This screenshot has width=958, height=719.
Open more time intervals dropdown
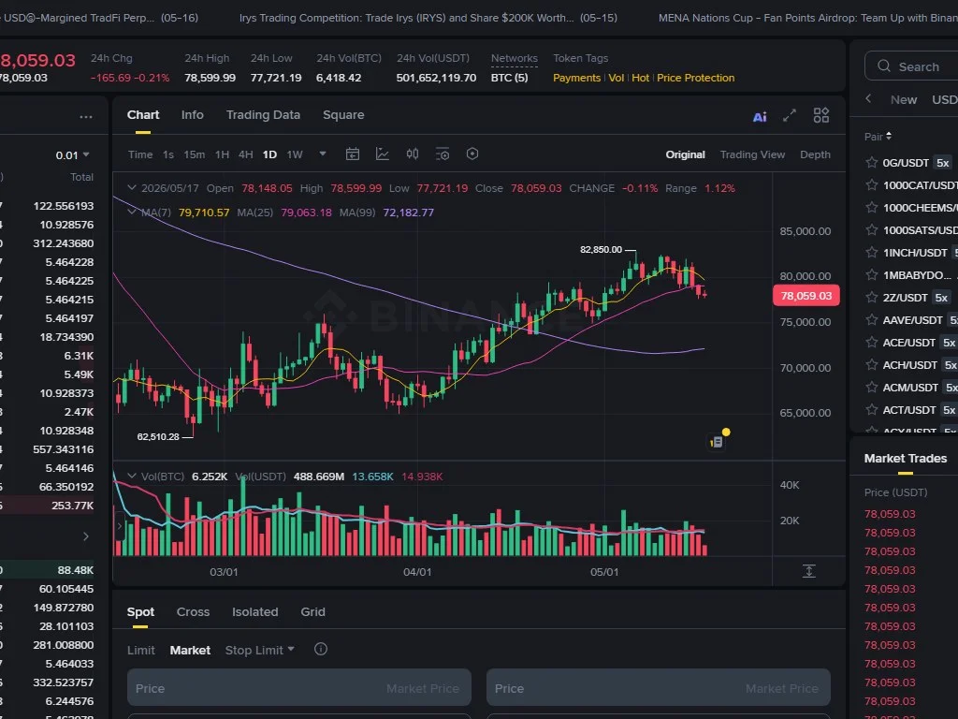click(x=323, y=154)
